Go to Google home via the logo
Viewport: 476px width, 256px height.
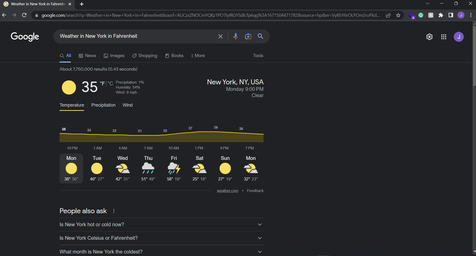25,37
